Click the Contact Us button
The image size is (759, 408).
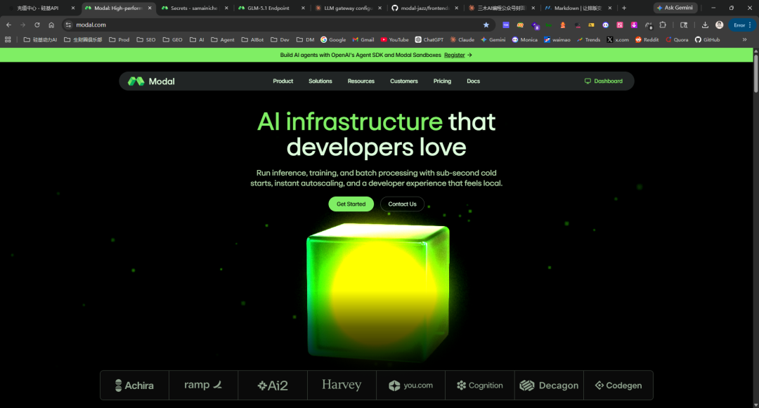(x=402, y=204)
